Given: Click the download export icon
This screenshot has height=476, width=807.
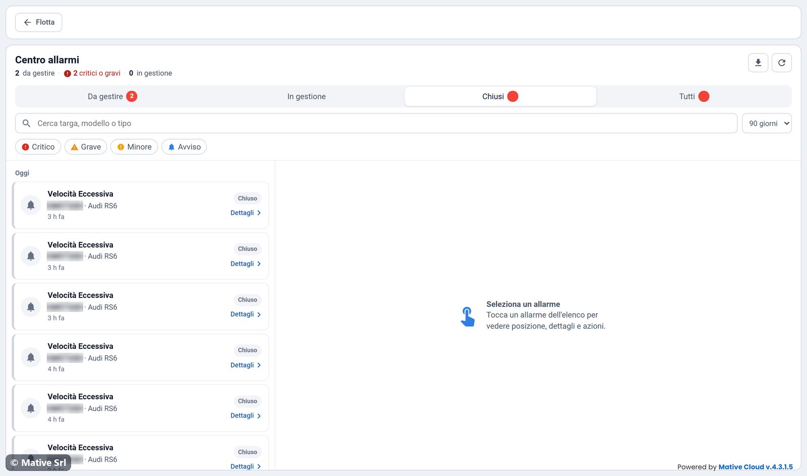Looking at the screenshot, I should tap(758, 63).
